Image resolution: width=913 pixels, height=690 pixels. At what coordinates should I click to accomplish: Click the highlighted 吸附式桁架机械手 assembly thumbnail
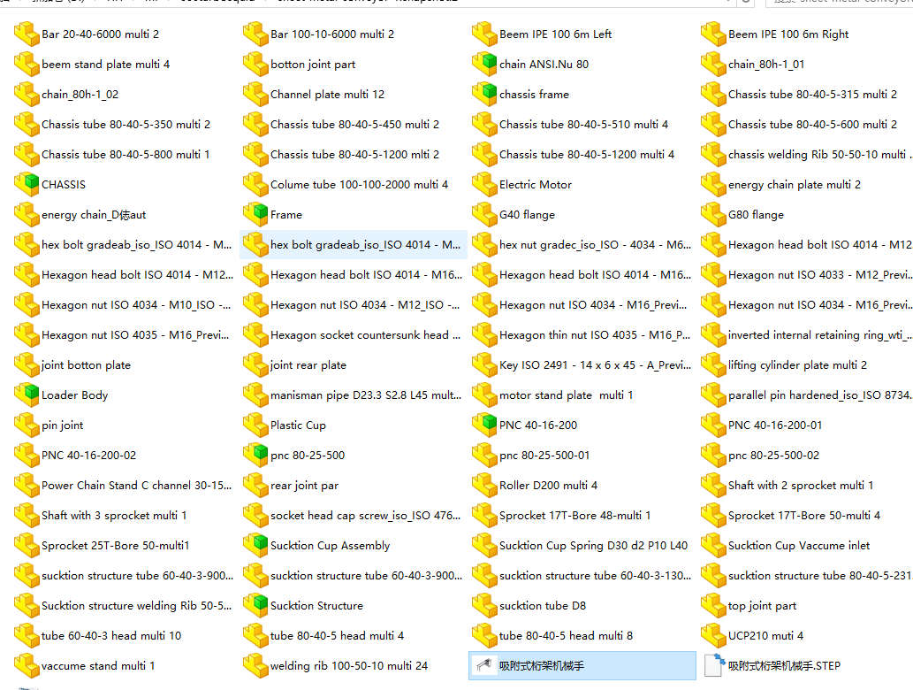click(x=484, y=666)
